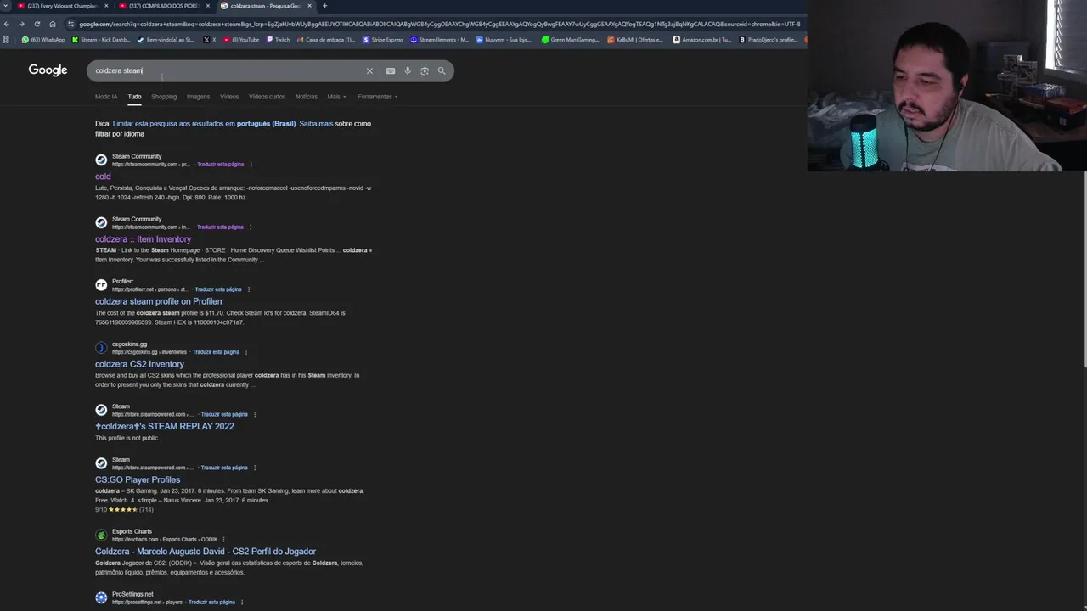1087x611 pixels.
Task: Select the Vídeos curtos search tab
Action: (267, 97)
